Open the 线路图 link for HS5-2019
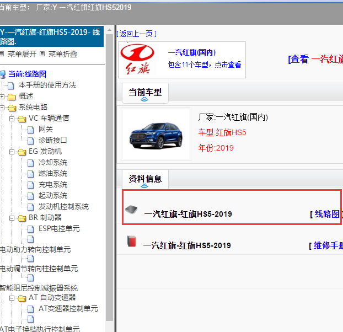This screenshot has height=332, width=343. point(327,214)
